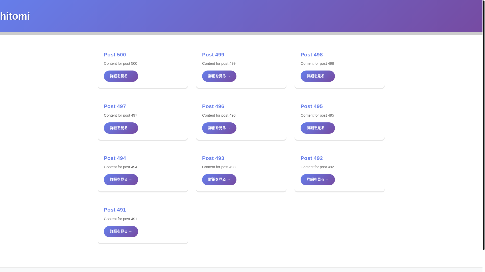Click the details button in Post 498 card
This screenshot has height=272, width=485.
coord(318,76)
